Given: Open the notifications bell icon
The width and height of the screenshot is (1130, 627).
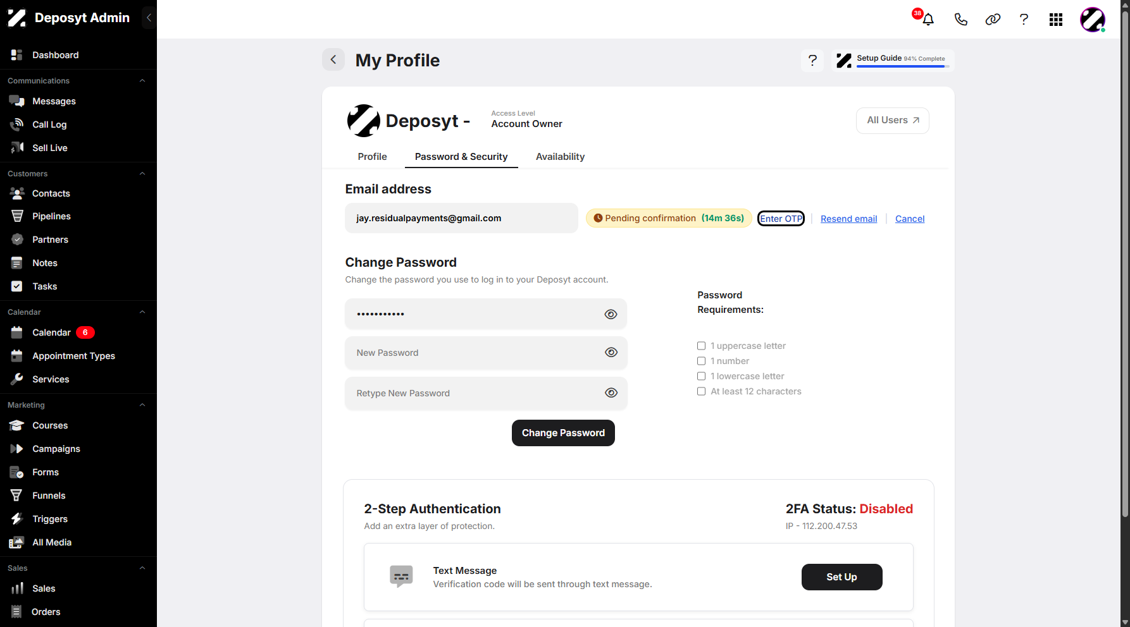Looking at the screenshot, I should (x=928, y=20).
